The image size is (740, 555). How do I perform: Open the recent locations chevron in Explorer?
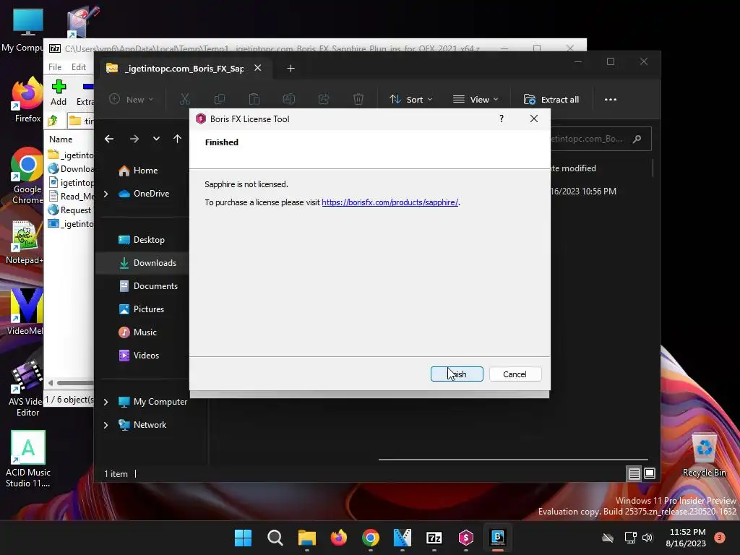click(x=156, y=139)
